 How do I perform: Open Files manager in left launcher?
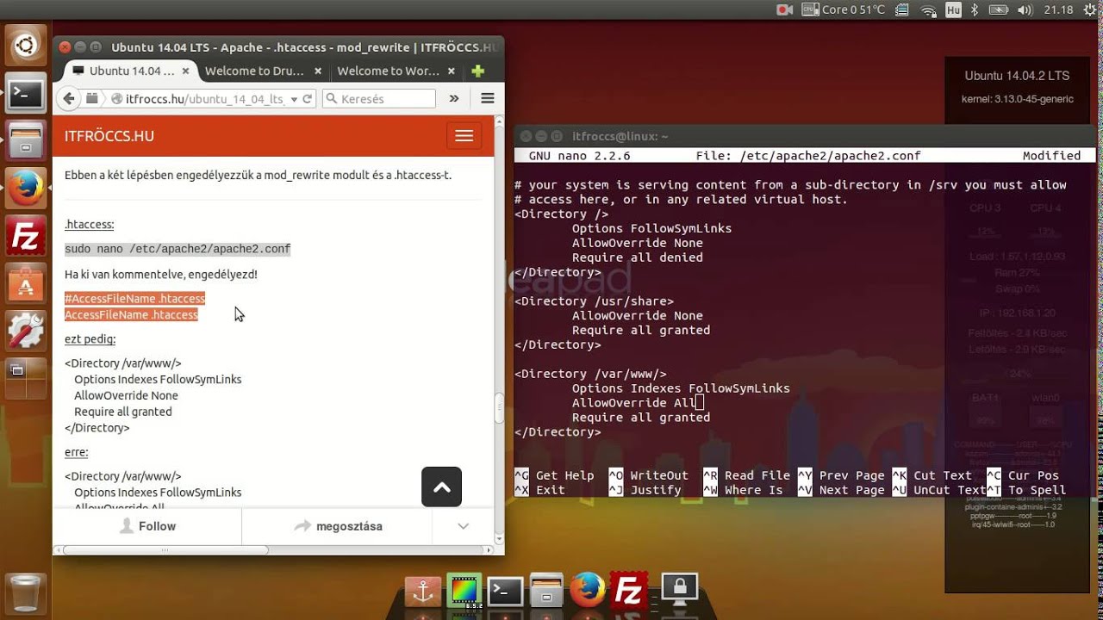[26, 141]
